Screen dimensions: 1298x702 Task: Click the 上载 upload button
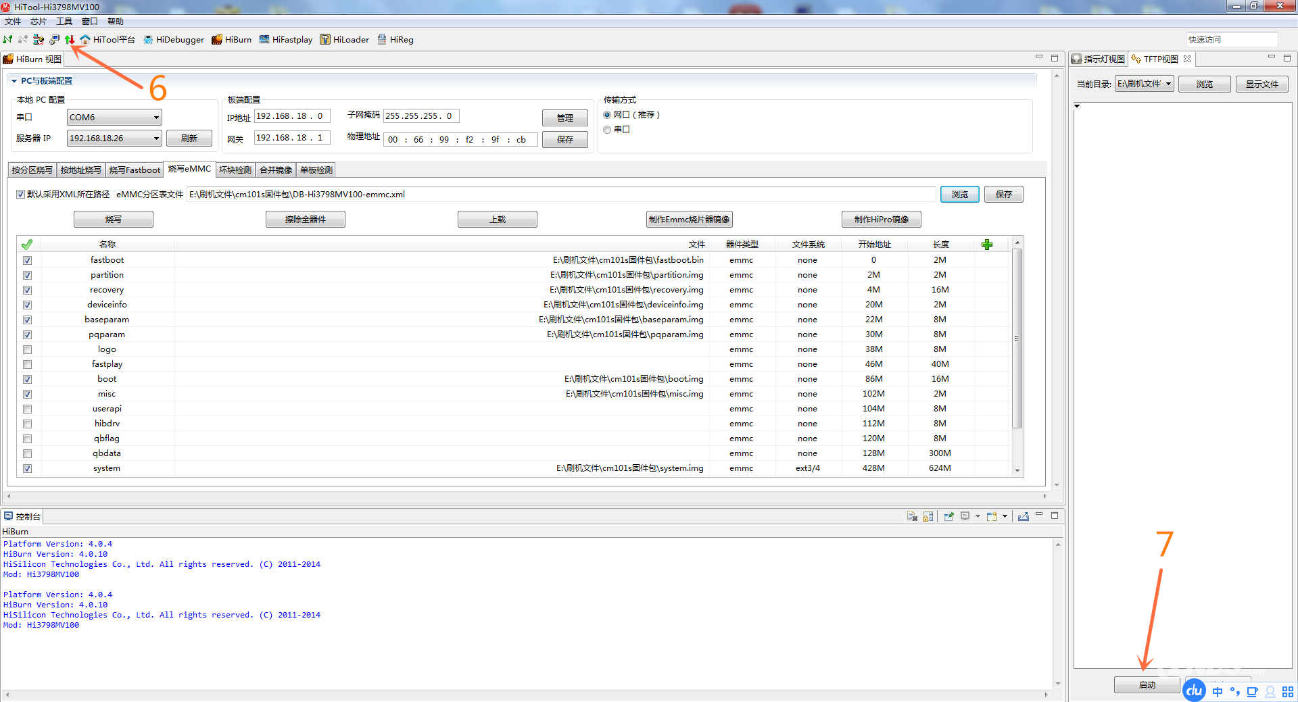pos(498,220)
